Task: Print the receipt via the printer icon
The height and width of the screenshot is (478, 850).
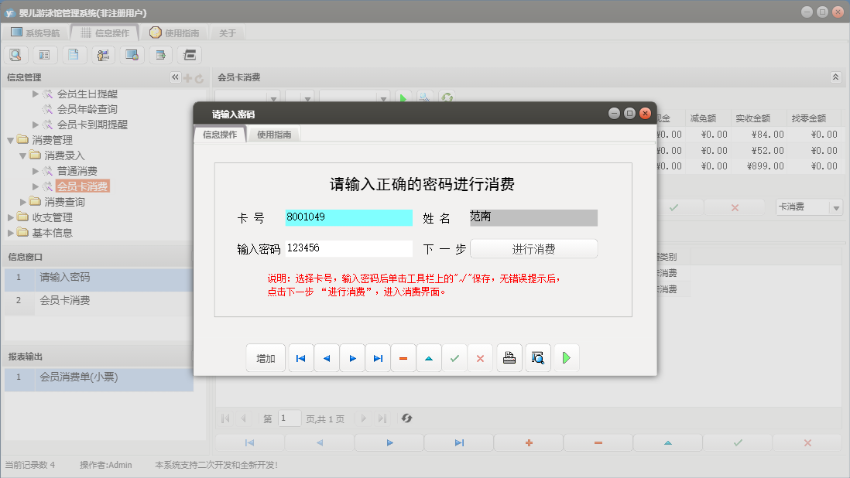Action: 509,357
